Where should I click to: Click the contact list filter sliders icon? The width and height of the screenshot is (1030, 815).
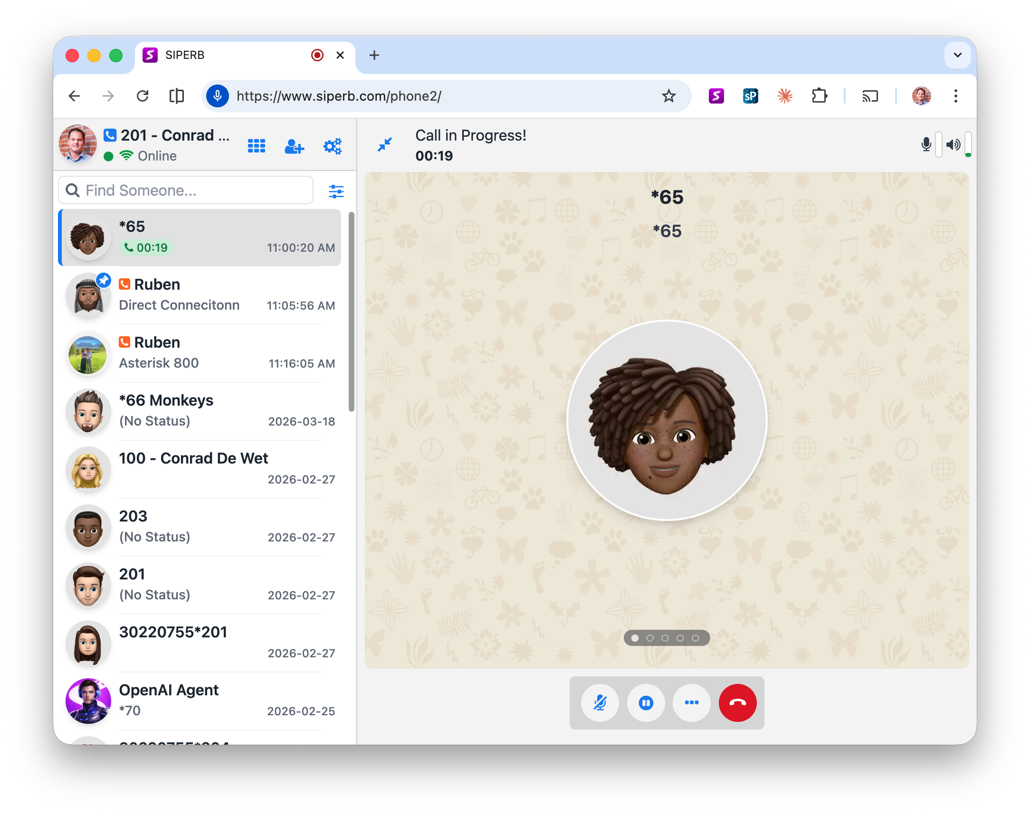(x=336, y=191)
